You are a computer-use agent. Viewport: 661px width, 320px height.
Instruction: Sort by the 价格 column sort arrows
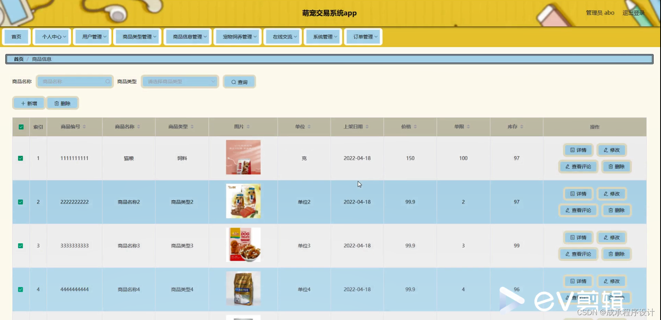pos(416,127)
